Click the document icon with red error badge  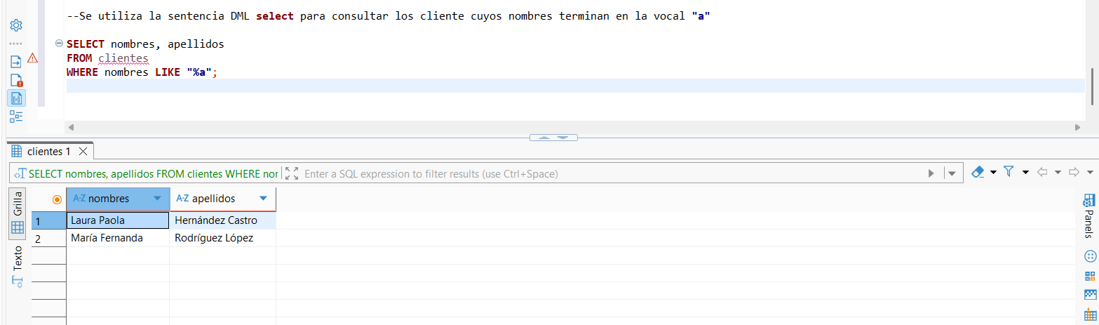coord(15,80)
